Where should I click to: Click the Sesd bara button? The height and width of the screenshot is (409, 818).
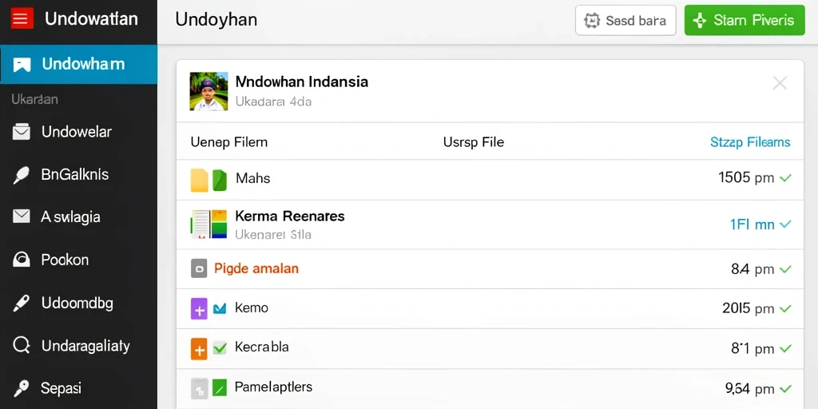click(x=625, y=21)
